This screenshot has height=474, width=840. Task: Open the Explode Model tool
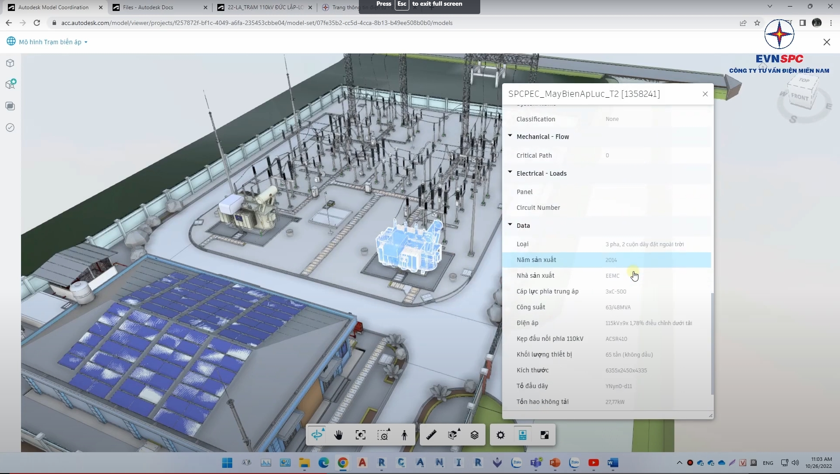click(x=453, y=435)
